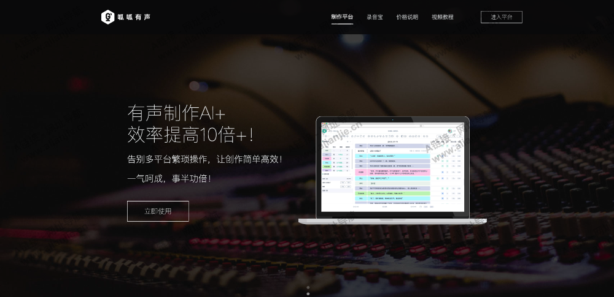Click the 立即使用 button
The height and width of the screenshot is (297, 614).
pos(158,211)
